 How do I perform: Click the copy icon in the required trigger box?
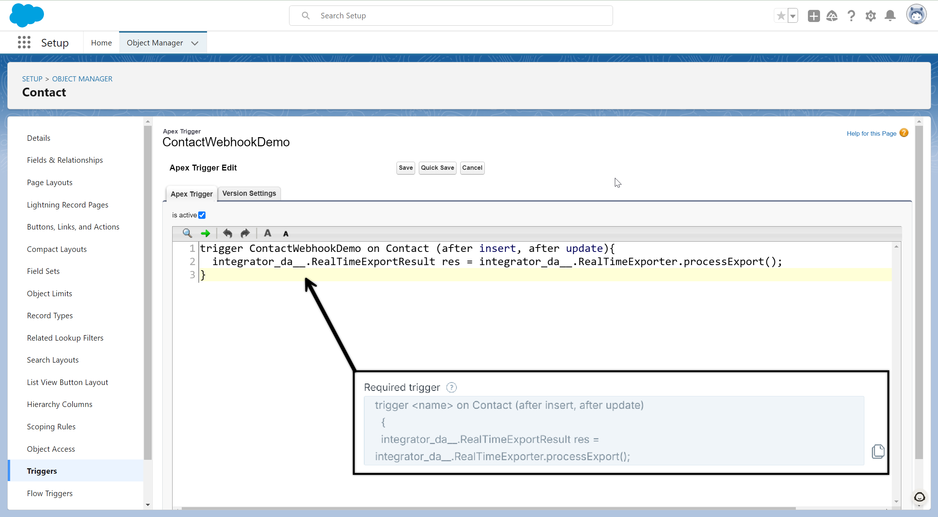[878, 451]
